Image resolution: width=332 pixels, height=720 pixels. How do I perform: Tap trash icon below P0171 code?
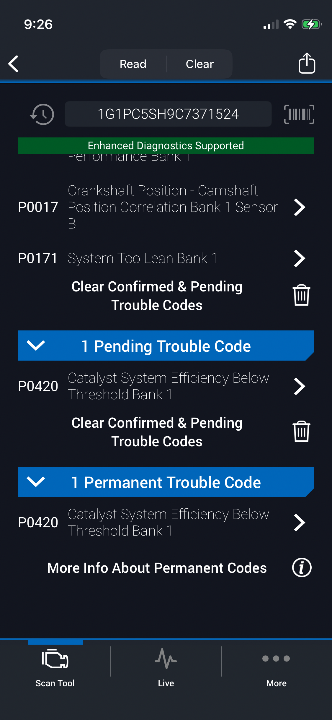coord(301,295)
